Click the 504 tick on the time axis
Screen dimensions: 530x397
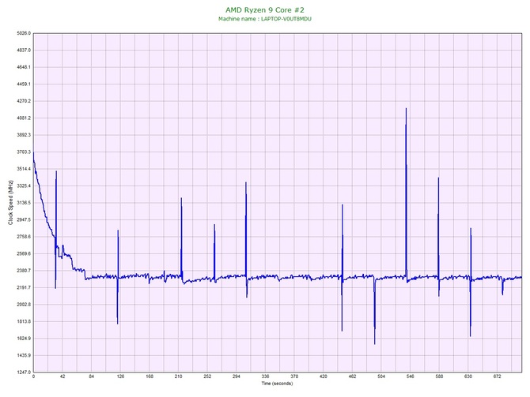coord(381,376)
